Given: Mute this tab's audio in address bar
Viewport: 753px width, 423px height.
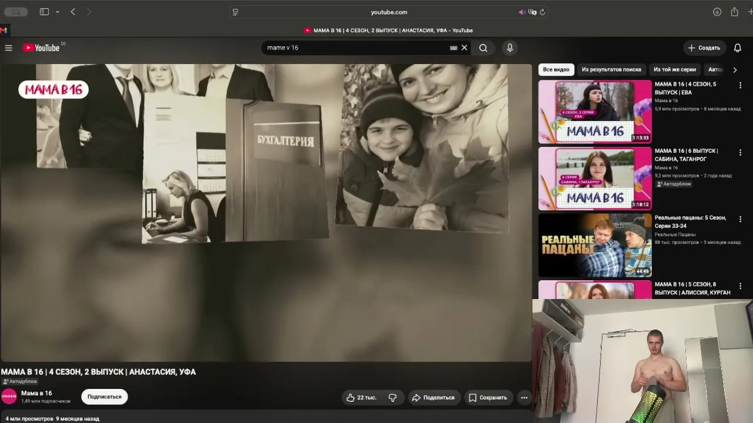Looking at the screenshot, I should (522, 12).
